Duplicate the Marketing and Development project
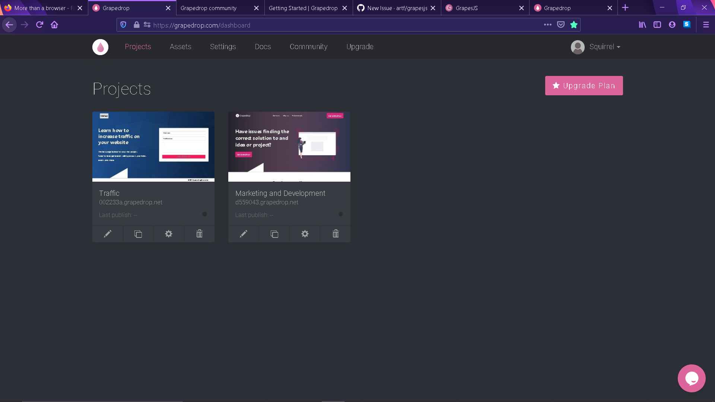Screen dimensions: 715x402 pyautogui.click(x=274, y=234)
